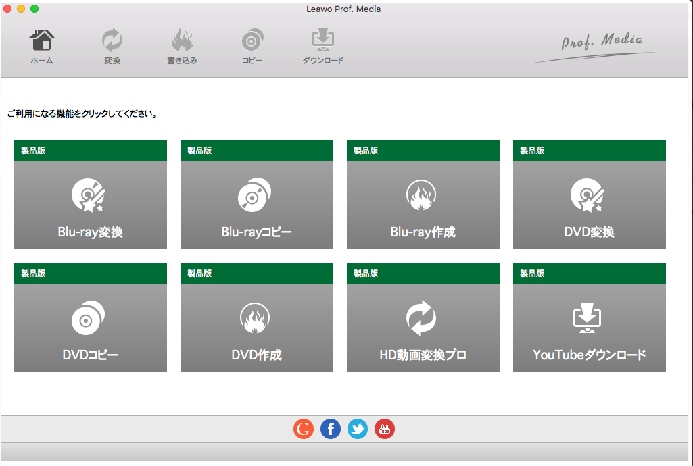This screenshot has width=693, height=466.
Task: Click 製品版 header above YouTubeダウンロード
Action: pos(590,273)
